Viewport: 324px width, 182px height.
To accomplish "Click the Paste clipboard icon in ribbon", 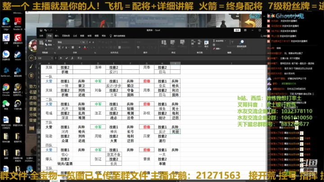I will tap(41, 43).
